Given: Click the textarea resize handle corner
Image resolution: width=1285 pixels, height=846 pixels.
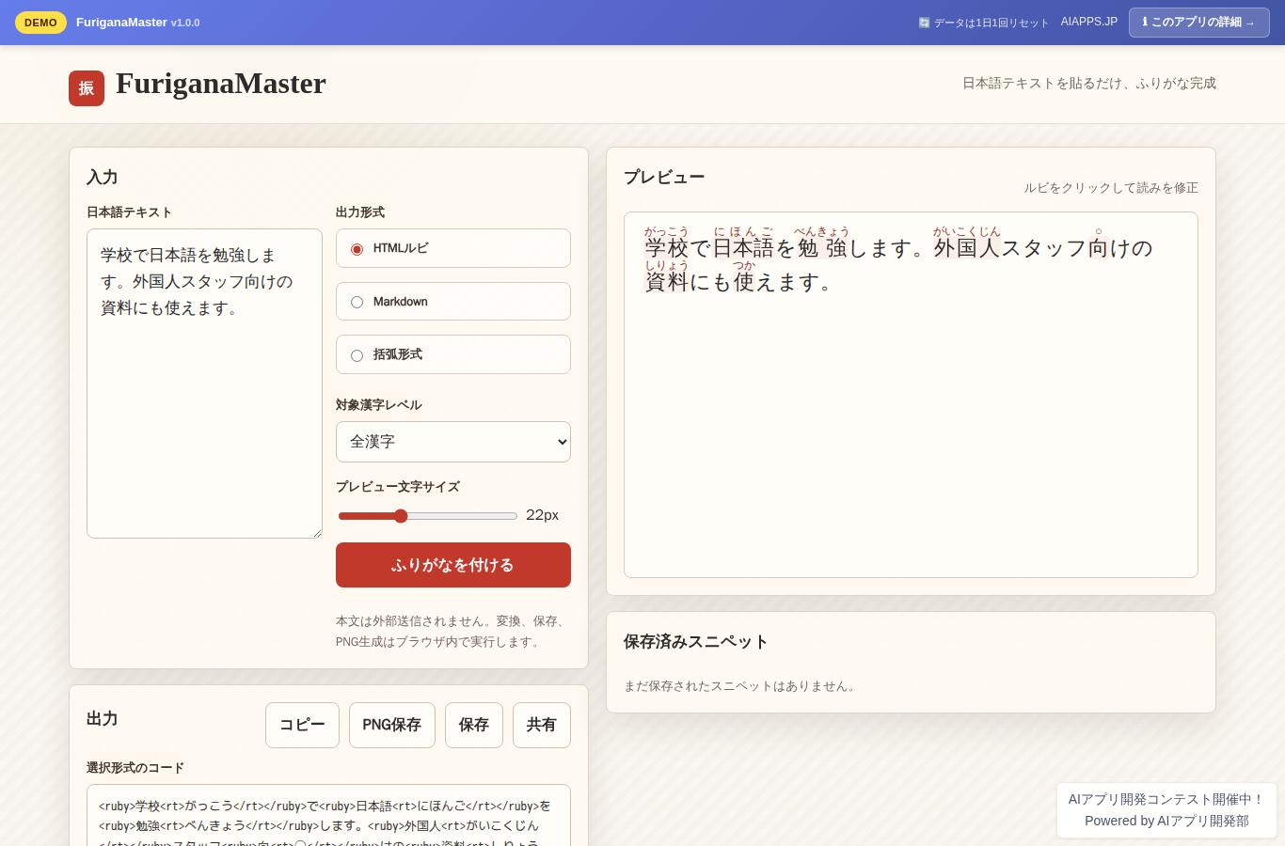Looking at the screenshot, I should tap(317, 533).
